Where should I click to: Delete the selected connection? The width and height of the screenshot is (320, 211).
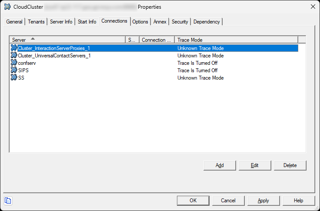click(x=290, y=165)
